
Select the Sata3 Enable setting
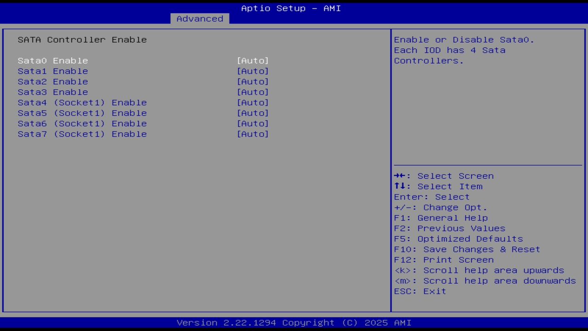(x=53, y=92)
